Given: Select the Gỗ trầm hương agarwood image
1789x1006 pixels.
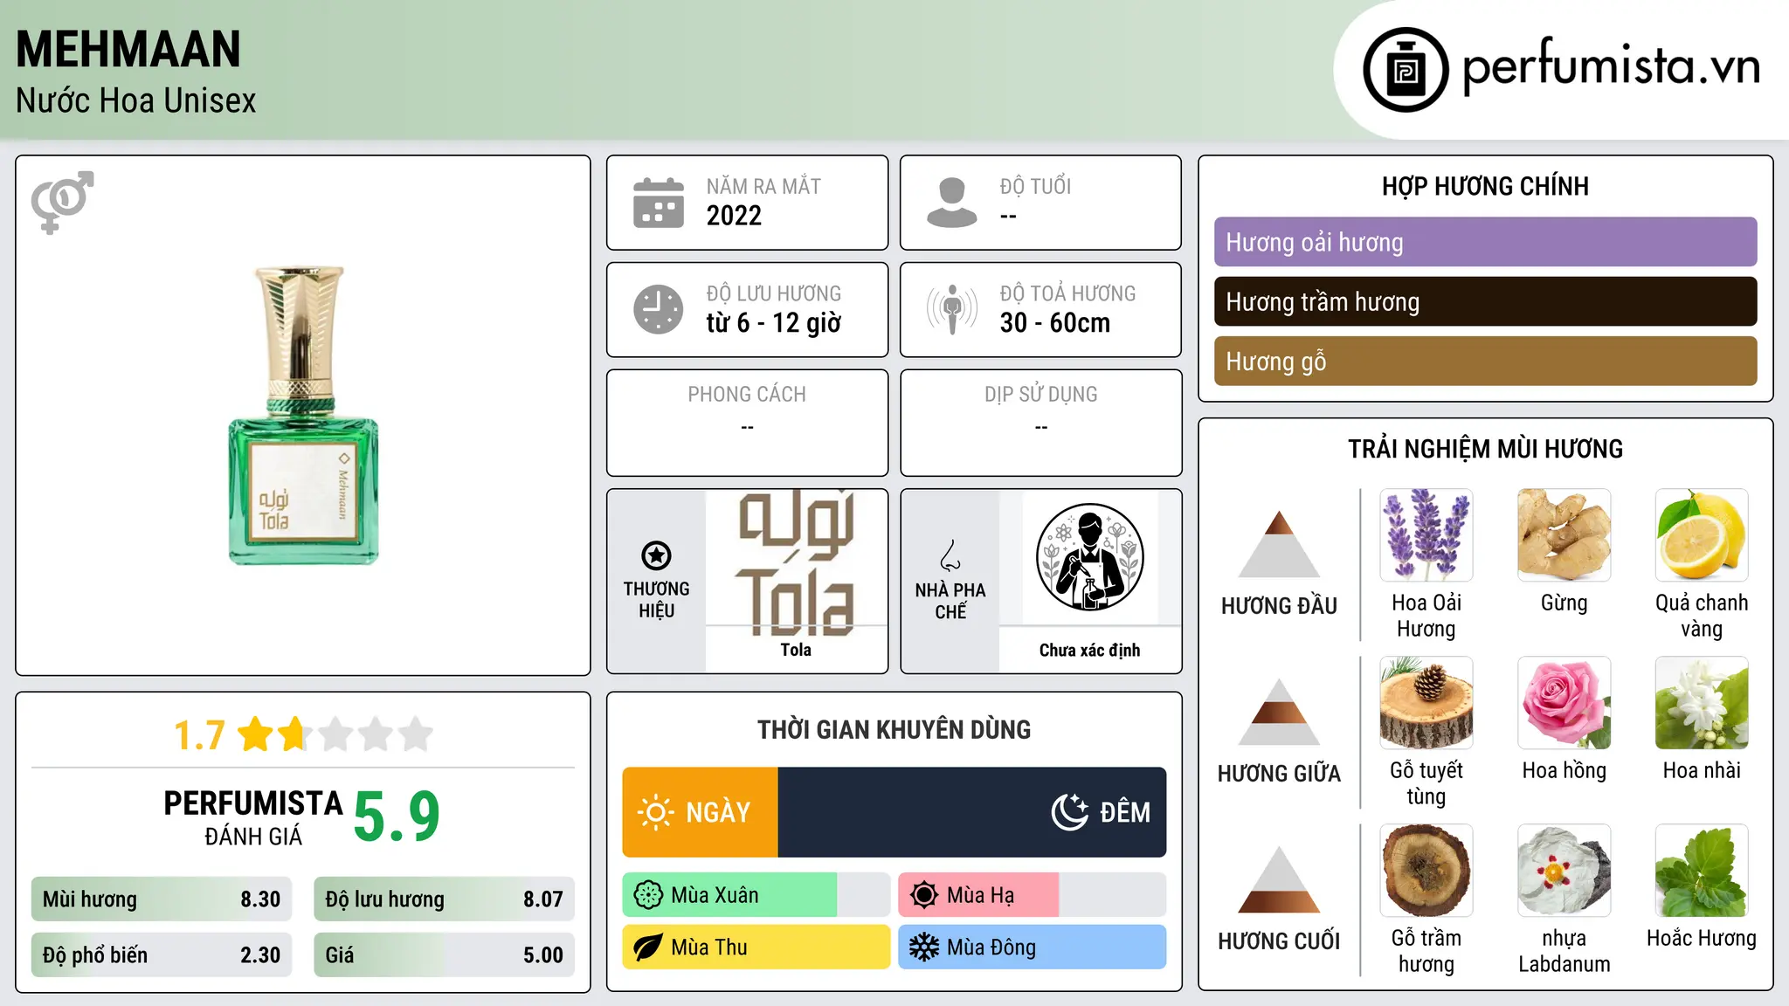Looking at the screenshot, I should point(1426,871).
